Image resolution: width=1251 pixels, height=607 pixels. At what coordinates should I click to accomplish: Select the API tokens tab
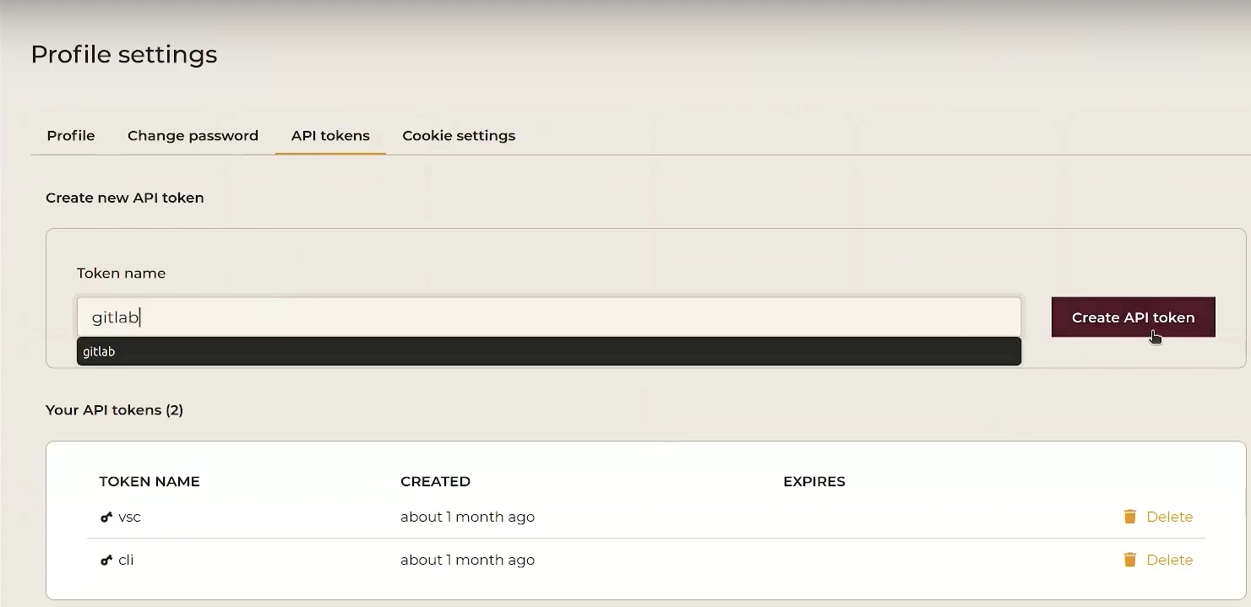(330, 136)
